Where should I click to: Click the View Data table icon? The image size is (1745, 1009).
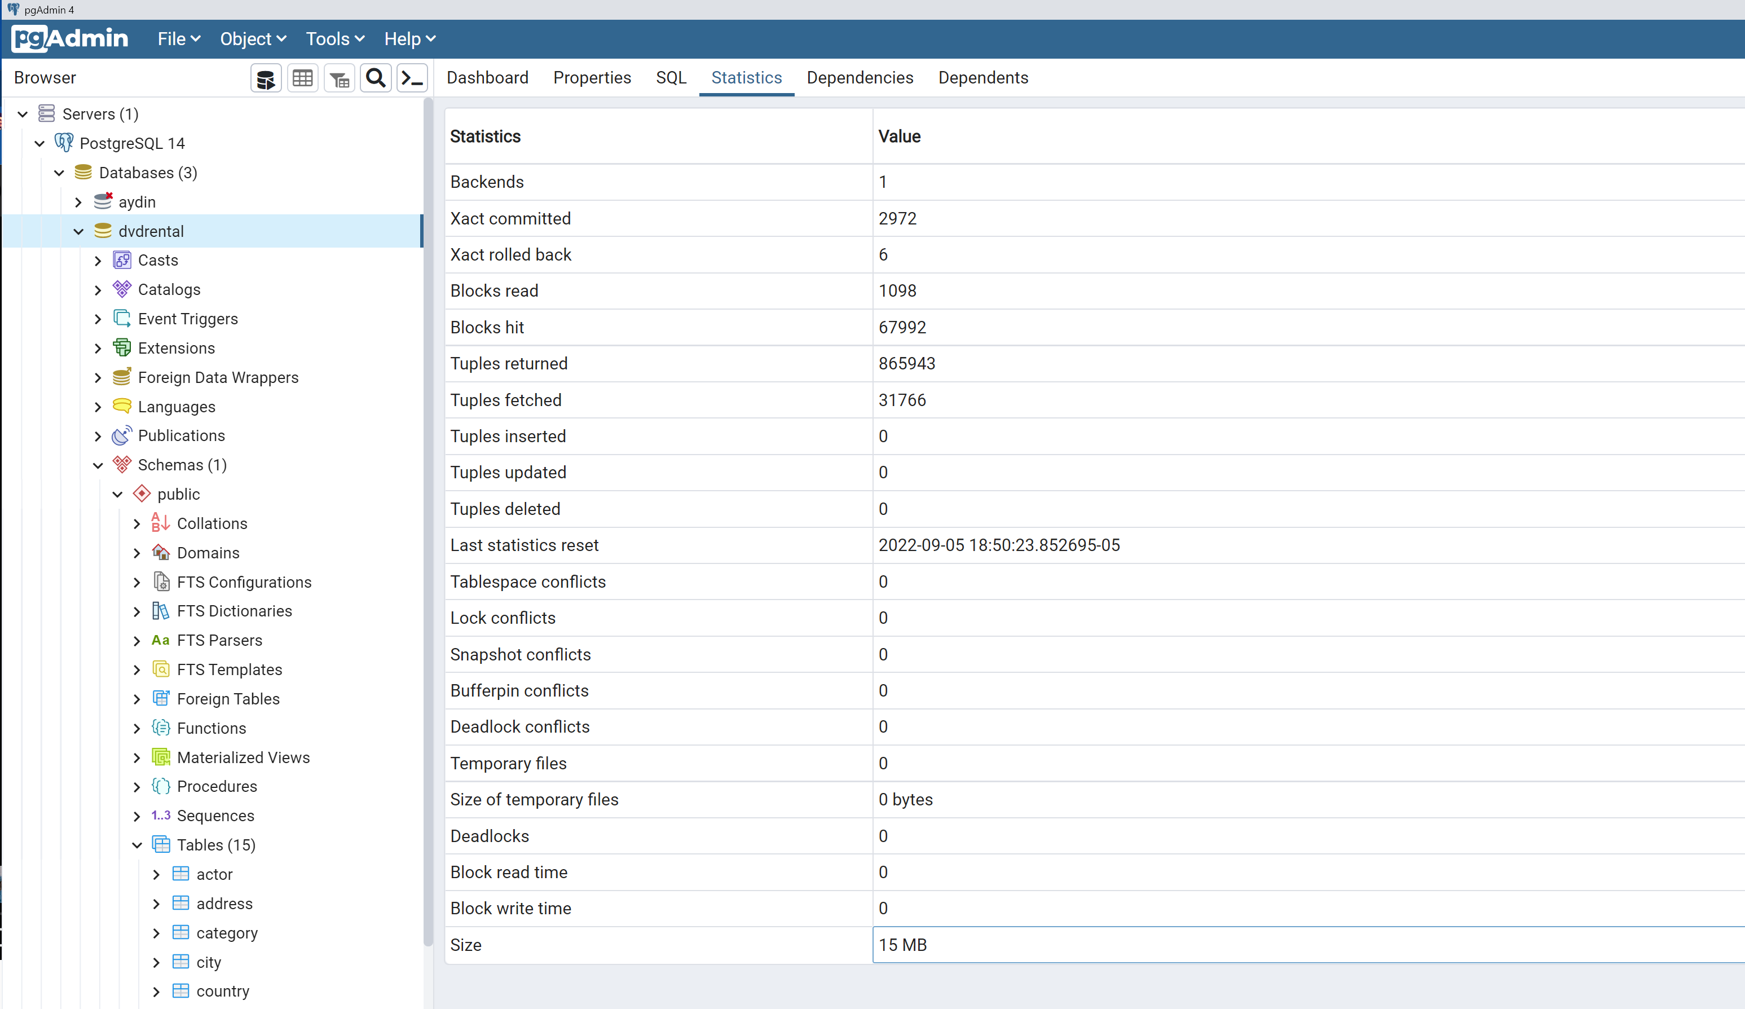click(303, 78)
